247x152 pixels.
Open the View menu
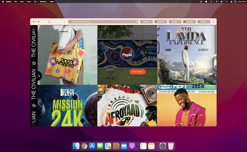point(29,2)
